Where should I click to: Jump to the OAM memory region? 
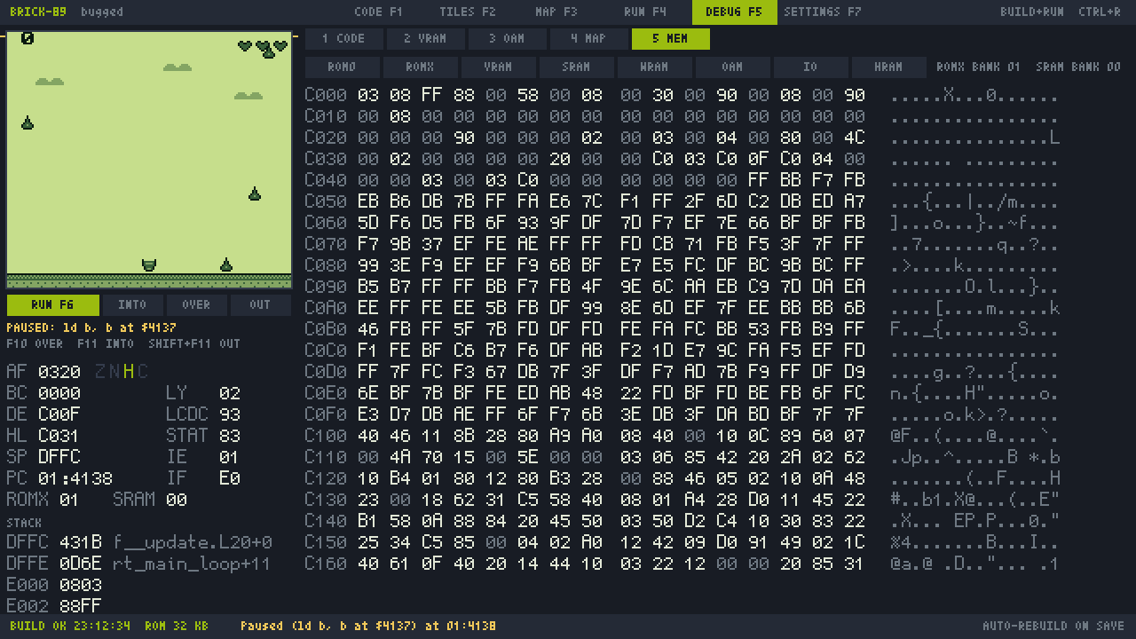(732, 67)
